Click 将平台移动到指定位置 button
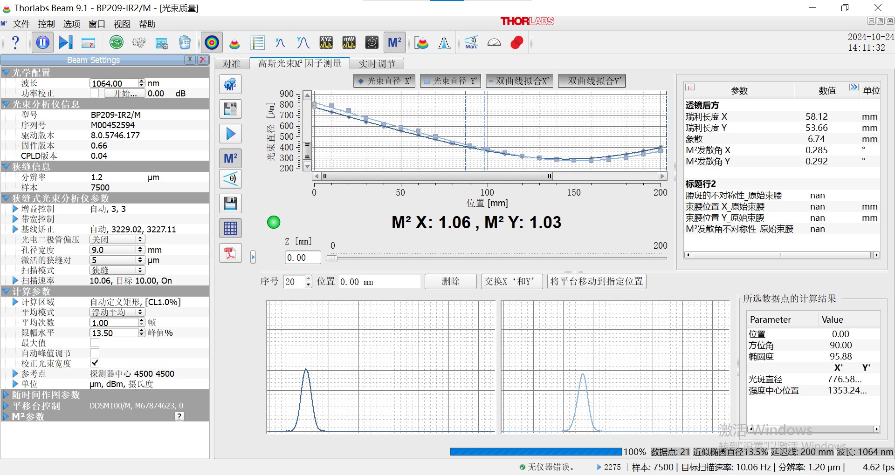The image size is (895, 475). pos(597,281)
